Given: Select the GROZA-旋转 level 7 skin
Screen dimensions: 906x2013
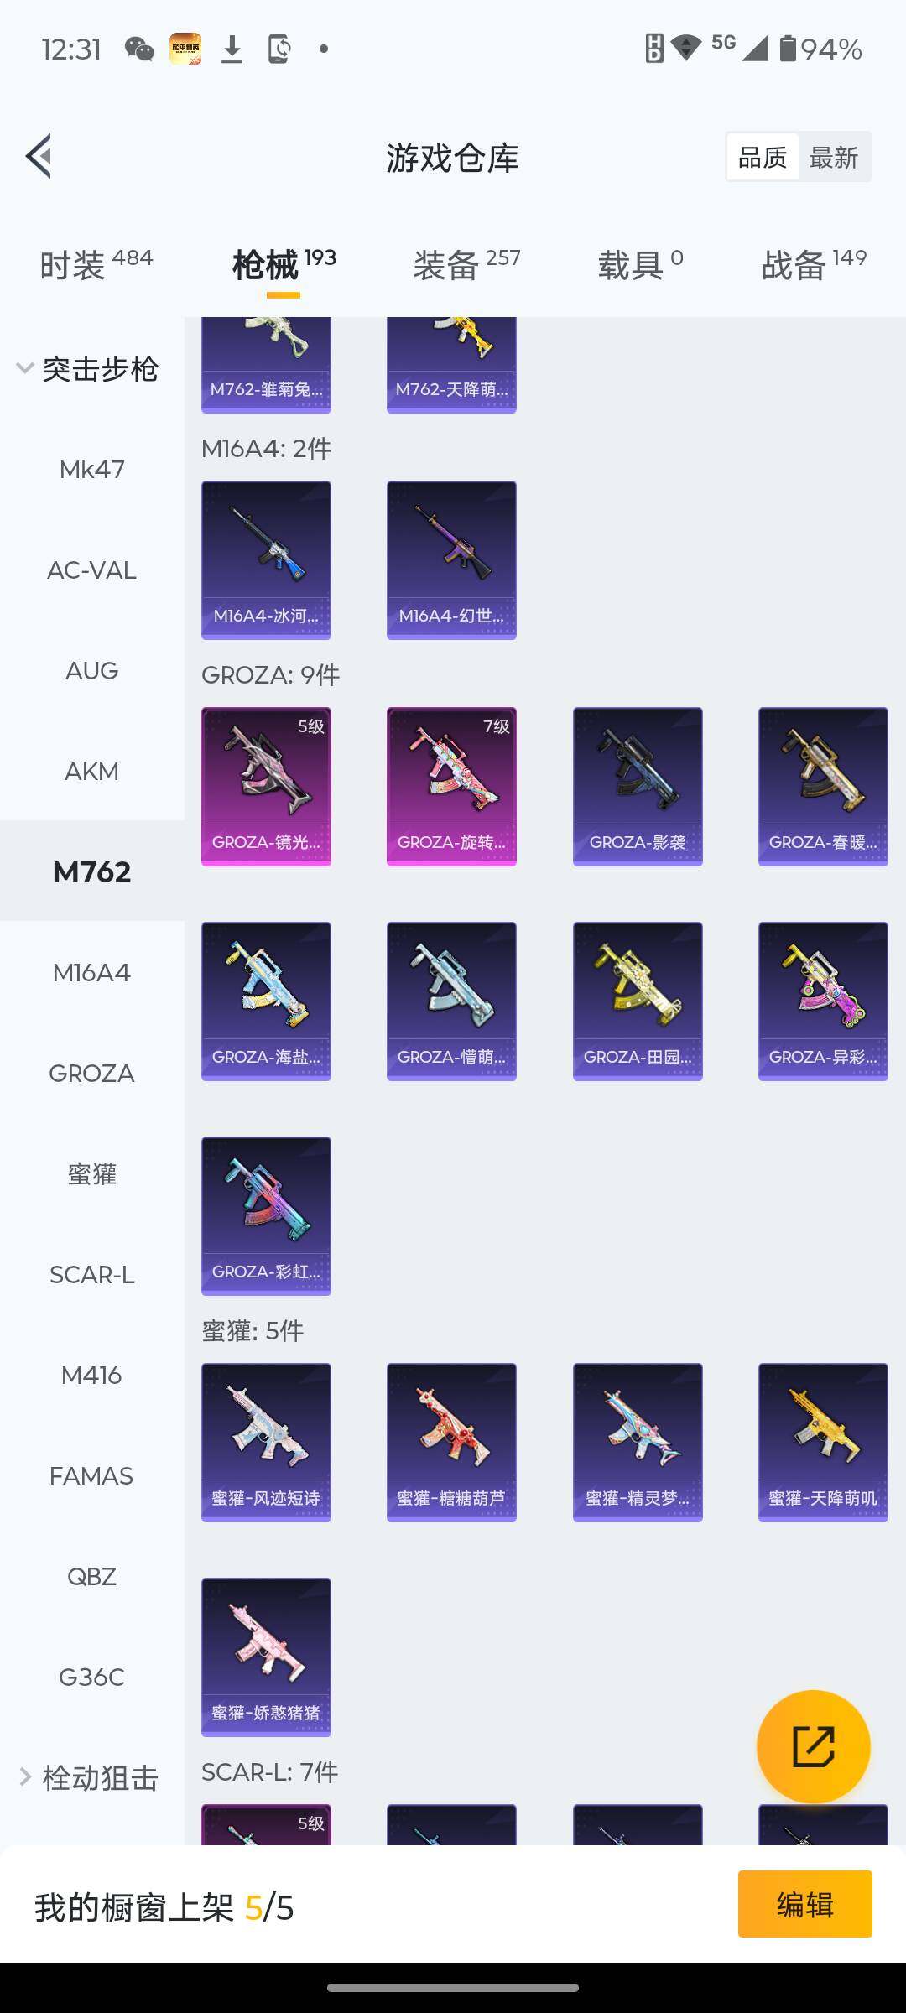Looking at the screenshot, I should [x=451, y=786].
